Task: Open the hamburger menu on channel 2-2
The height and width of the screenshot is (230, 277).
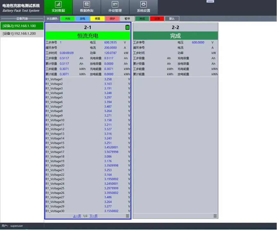Action: click(215, 216)
